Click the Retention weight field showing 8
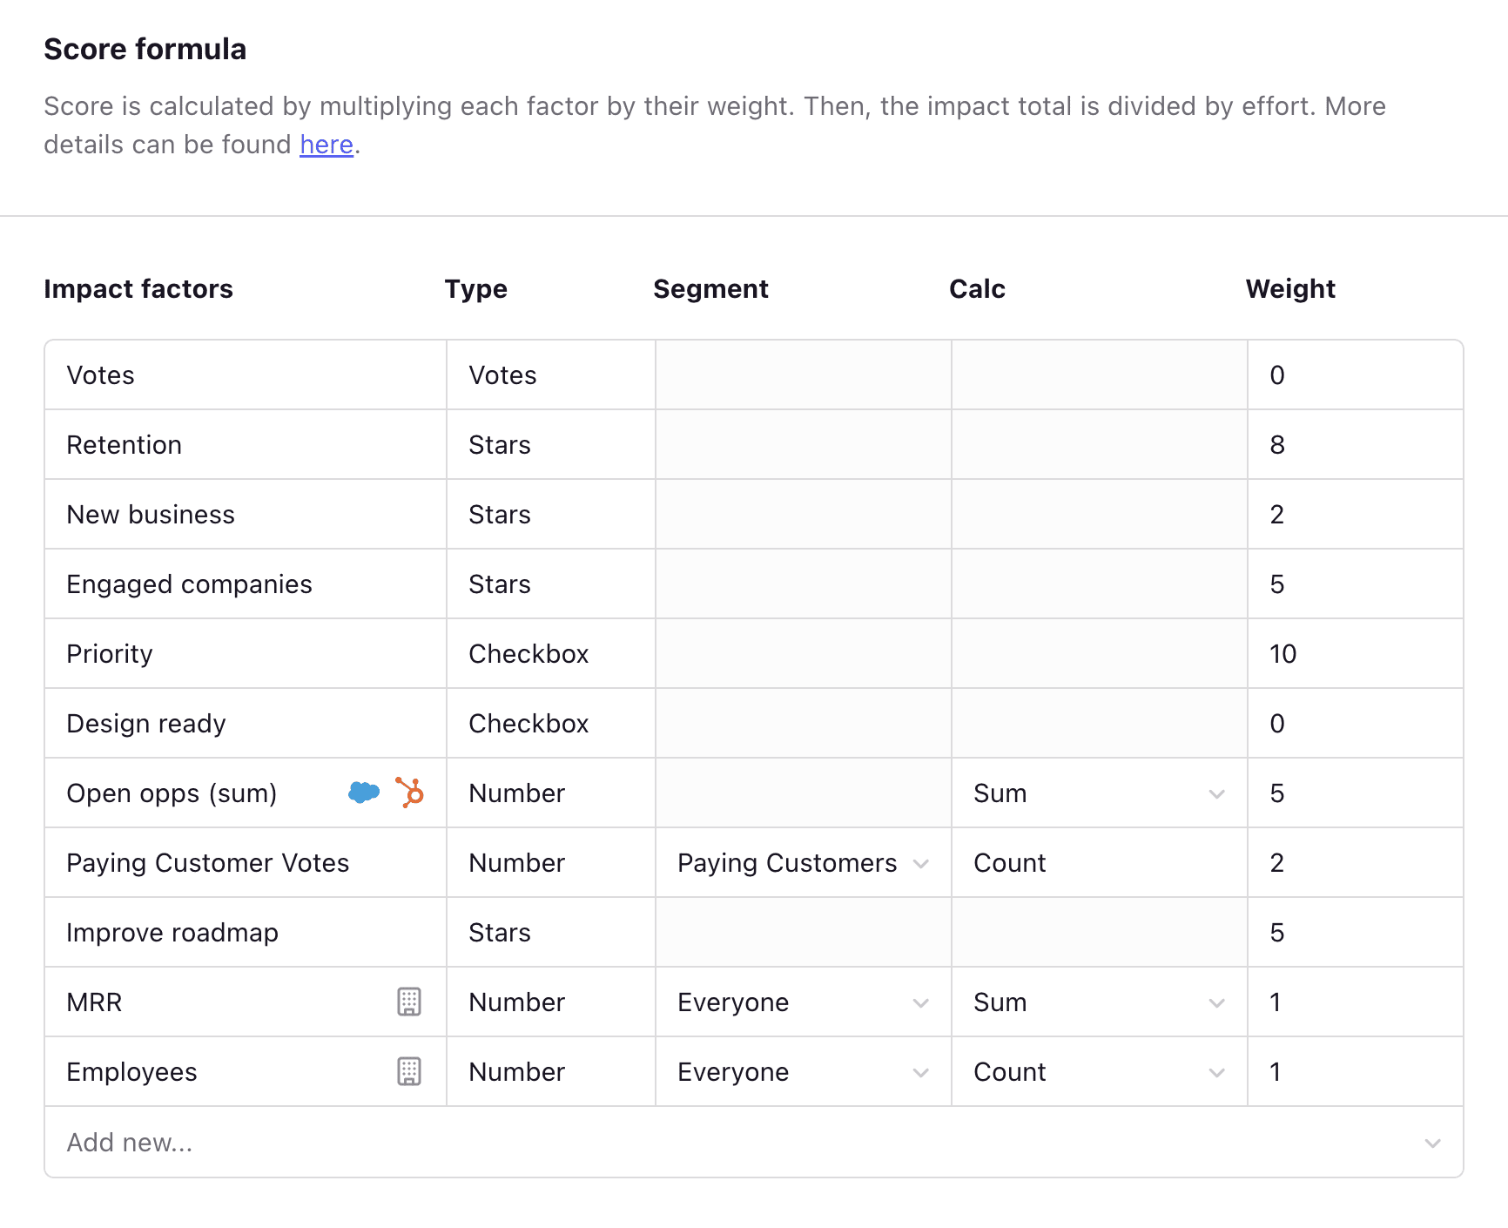This screenshot has width=1508, height=1228. 1355,444
